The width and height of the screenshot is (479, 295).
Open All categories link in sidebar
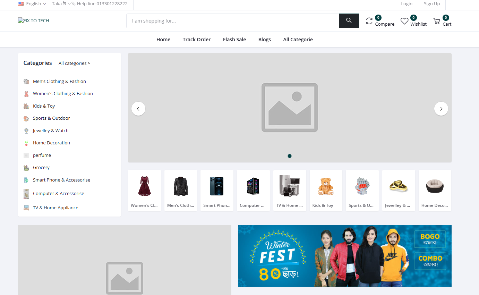pyautogui.click(x=74, y=63)
